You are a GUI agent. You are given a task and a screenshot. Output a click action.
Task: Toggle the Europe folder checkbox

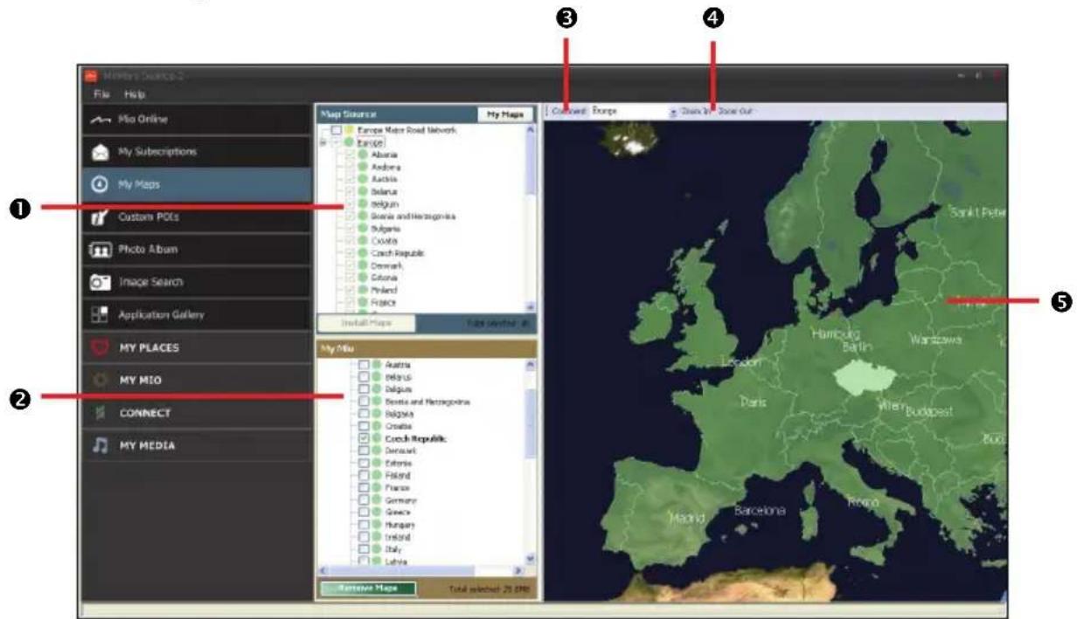(337, 141)
